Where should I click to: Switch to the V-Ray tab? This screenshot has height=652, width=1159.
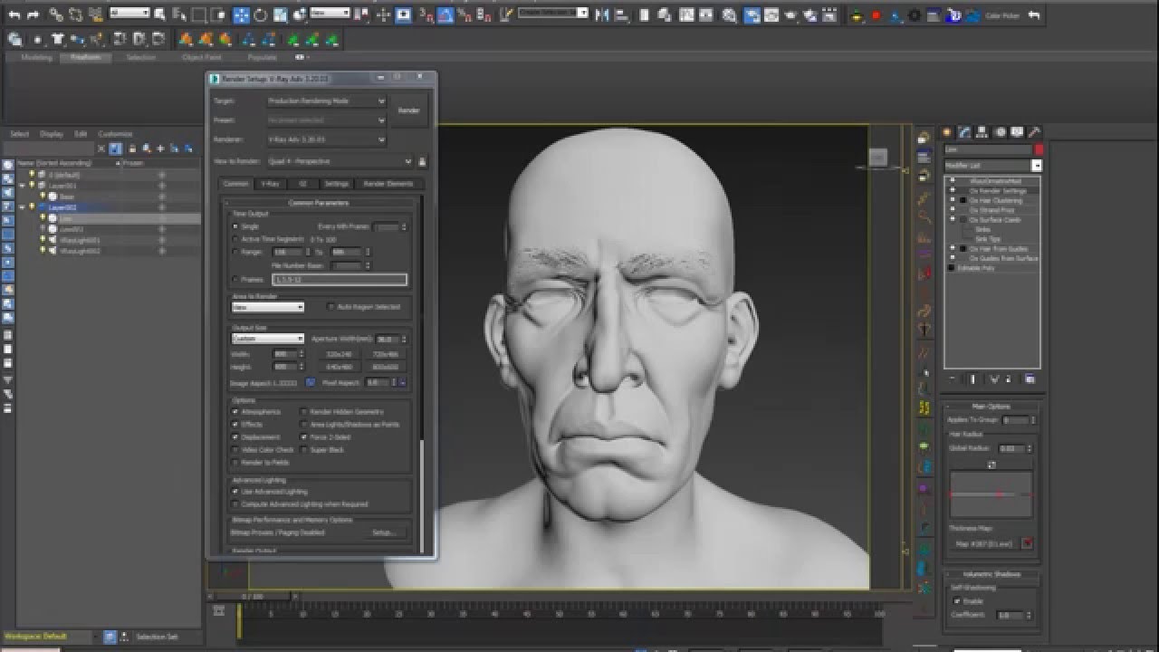click(270, 184)
